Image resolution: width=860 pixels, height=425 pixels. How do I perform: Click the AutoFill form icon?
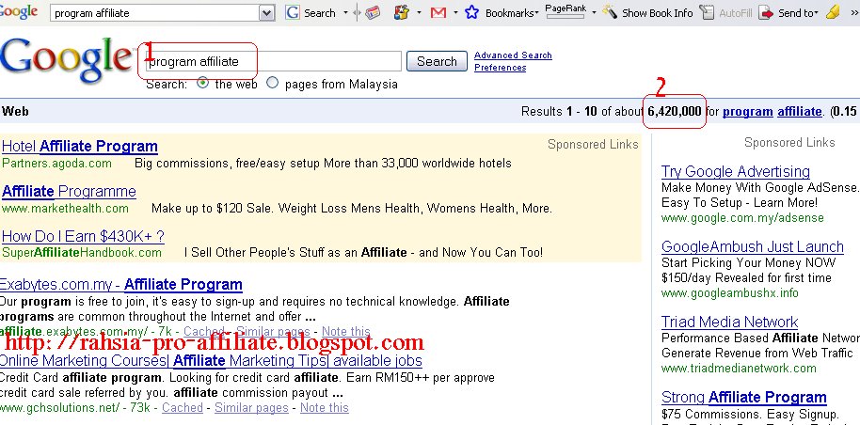(708, 12)
